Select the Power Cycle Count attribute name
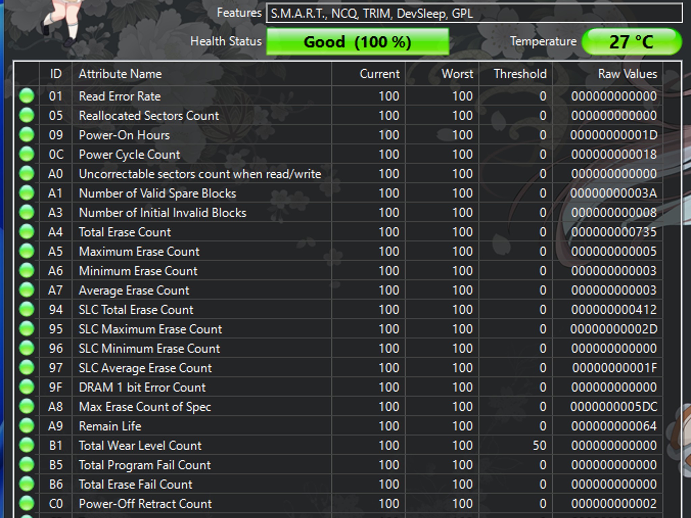The width and height of the screenshot is (691, 518). click(129, 154)
